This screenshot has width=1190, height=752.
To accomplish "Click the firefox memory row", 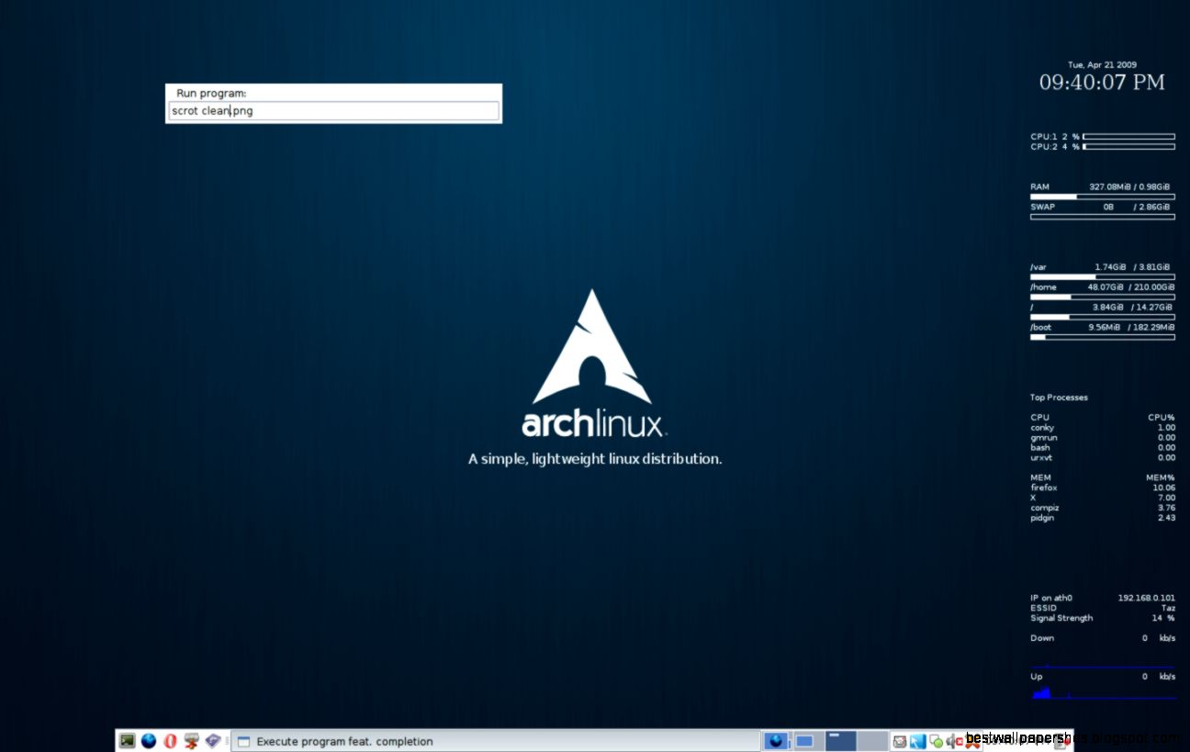I will click(1102, 488).
